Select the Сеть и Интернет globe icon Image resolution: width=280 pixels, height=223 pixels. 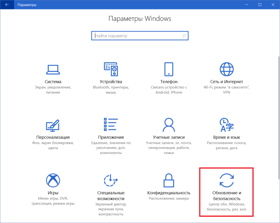(x=226, y=69)
